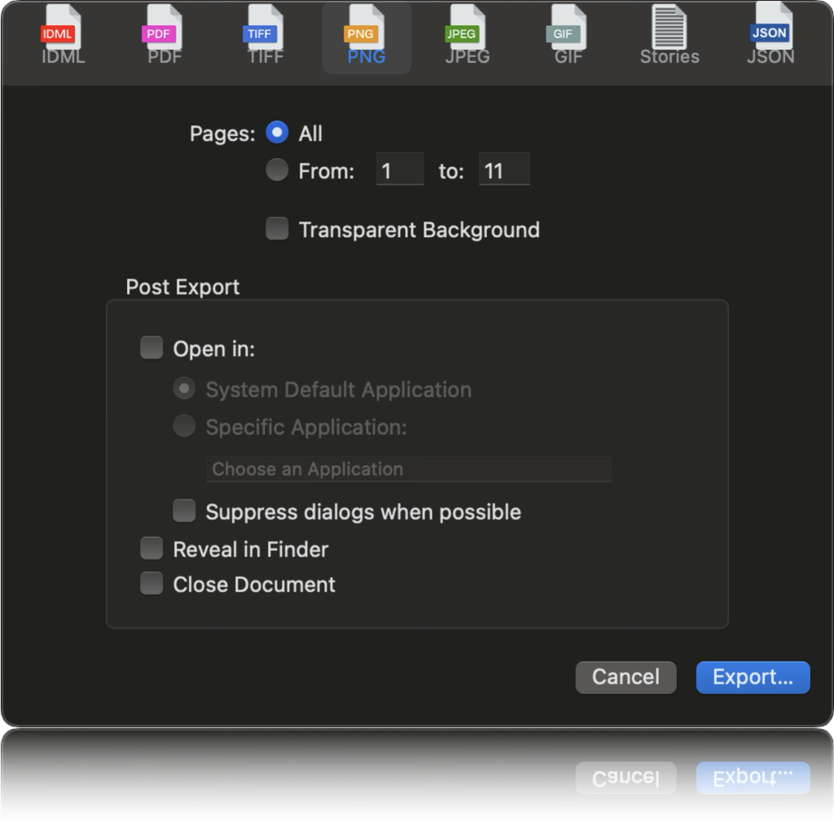The image size is (834, 826).
Task: Choose the GIF export format icon
Action: pos(568,35)
